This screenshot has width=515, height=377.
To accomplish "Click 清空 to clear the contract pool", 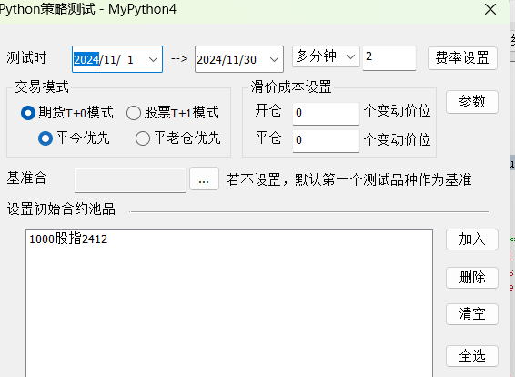I will 472,314.
